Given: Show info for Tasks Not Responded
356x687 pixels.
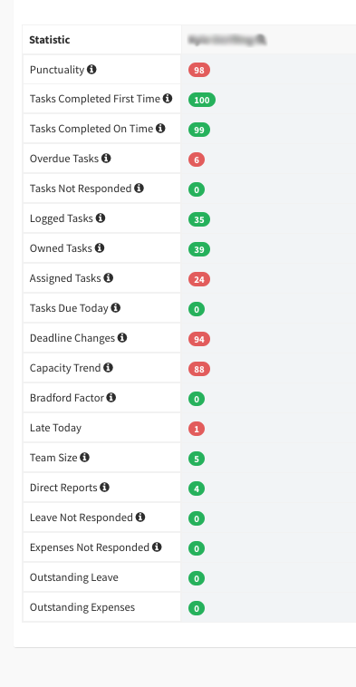Looking at the screenshot, I should [139, 188].
